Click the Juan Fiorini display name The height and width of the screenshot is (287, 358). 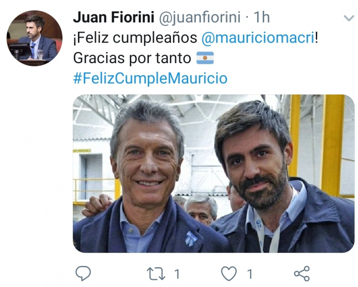point(114,17)
